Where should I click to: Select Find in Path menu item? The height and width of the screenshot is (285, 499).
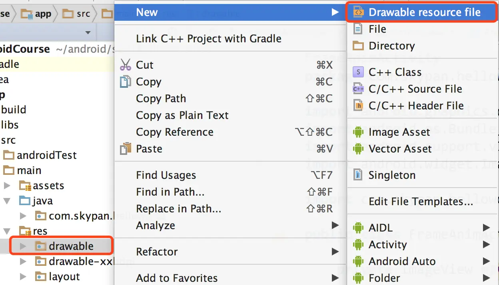click(x=170, y=192)
